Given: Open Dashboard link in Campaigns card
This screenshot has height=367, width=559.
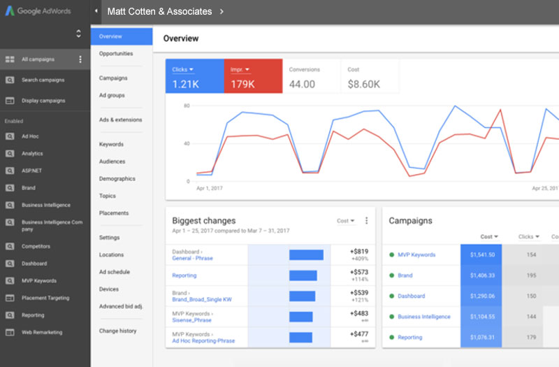Looking at the screenshot, I should point(411,296).
